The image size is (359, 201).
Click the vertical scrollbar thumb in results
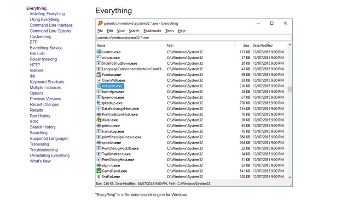point(290,89)
